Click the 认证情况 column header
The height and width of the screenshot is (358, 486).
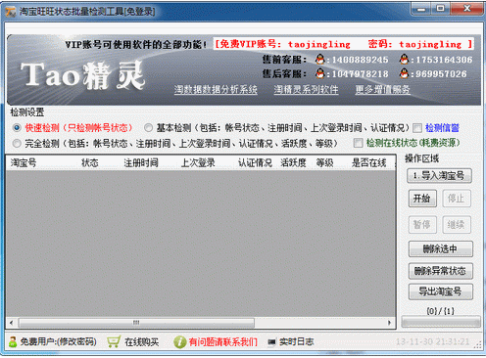tap(255, 162)
